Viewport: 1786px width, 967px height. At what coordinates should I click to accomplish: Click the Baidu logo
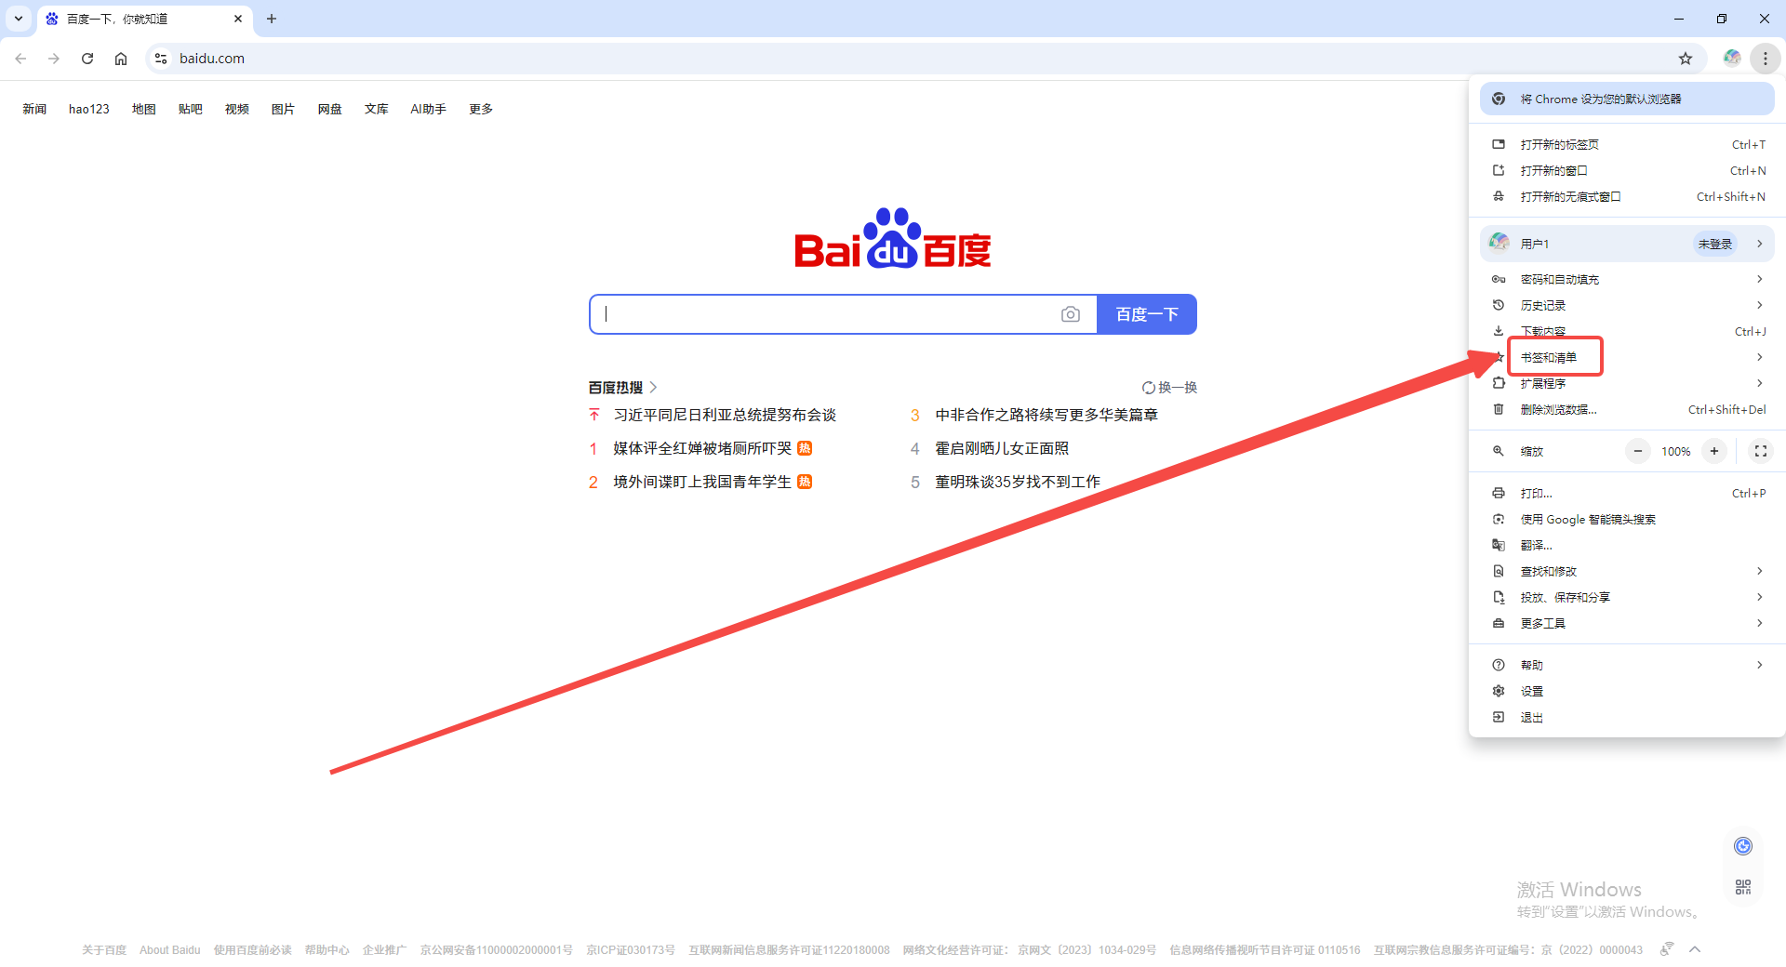(893, 238)
